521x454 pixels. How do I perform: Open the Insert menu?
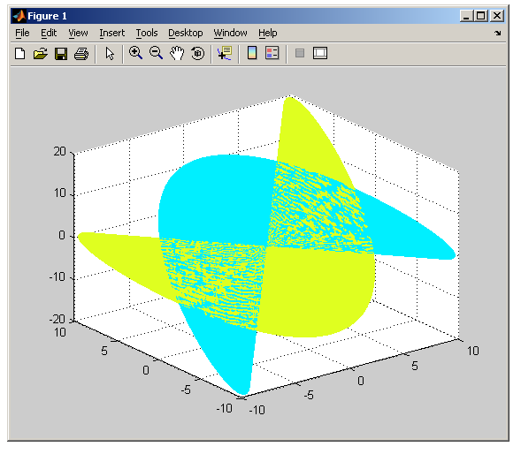click(x=112, y=33)
